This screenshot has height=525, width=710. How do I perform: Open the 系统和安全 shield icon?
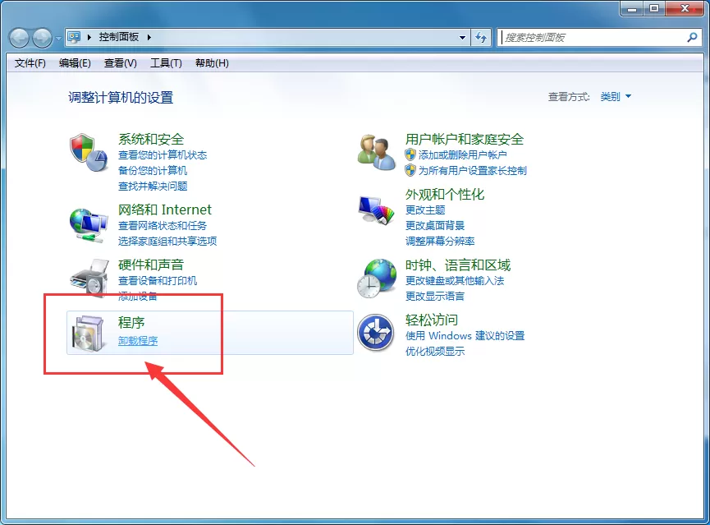pos(89,153)
